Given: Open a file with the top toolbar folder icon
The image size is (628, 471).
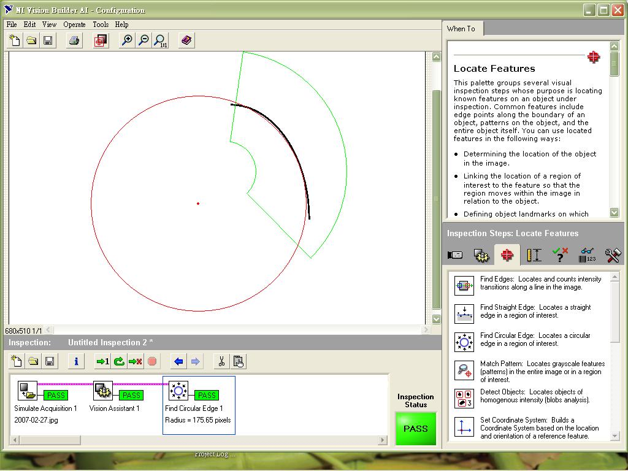Looking at the screenshot, I should [31, 40].
